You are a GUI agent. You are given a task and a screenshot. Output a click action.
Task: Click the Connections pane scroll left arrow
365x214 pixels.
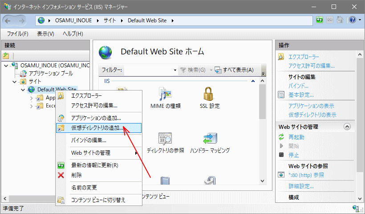tap(5, 199)
